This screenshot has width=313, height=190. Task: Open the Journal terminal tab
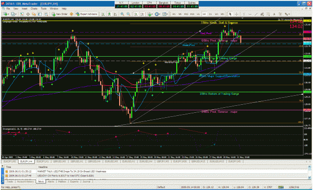[x=86, y=181]
